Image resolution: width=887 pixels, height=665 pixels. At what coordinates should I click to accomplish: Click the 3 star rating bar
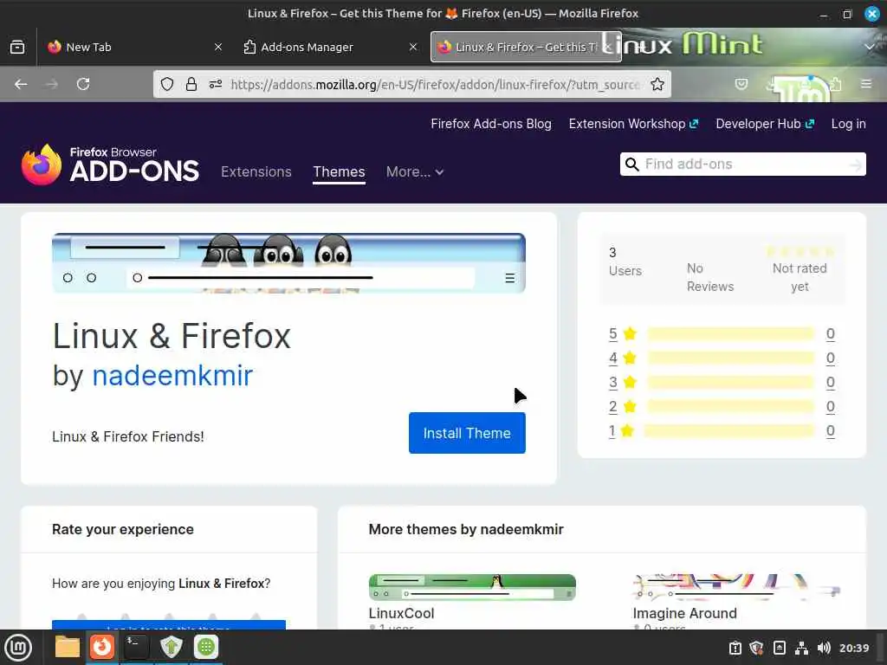click(x=730, y=383)
